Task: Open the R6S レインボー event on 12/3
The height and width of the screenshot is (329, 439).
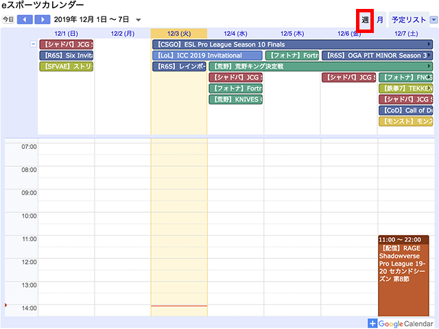Action: click(x=179, y=67)
